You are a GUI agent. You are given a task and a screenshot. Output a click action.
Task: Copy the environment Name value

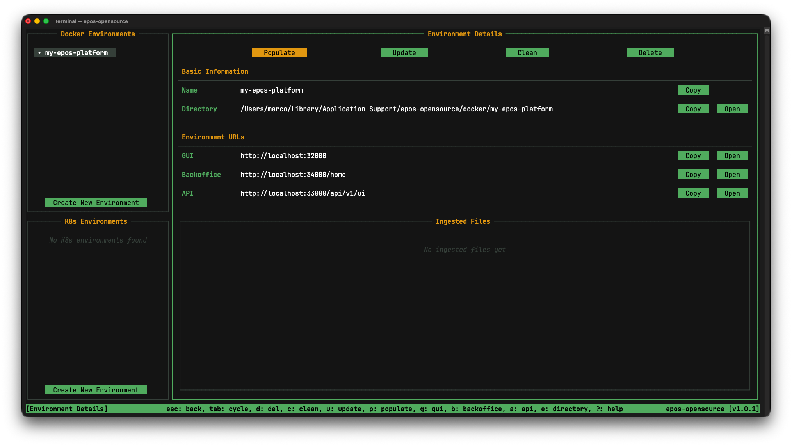tap(693, 90)
